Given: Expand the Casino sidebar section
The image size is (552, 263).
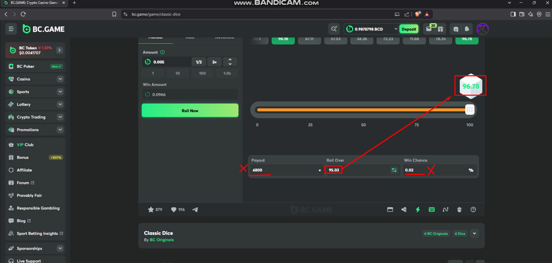Looking at the screenshot, I should (60, 79).
